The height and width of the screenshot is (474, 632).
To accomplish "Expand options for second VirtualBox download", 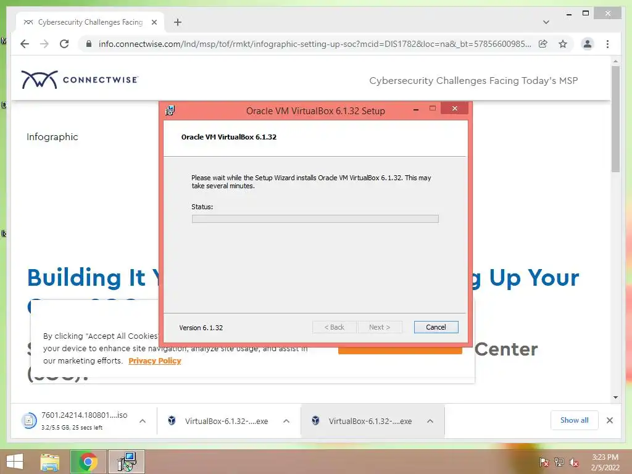I will coord(430,421).
